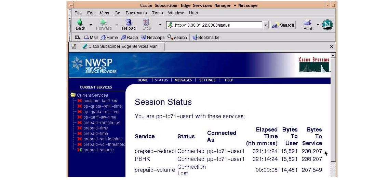Open the Tools menu
This screenshot has height=180, width=375.
coord(157,13)
